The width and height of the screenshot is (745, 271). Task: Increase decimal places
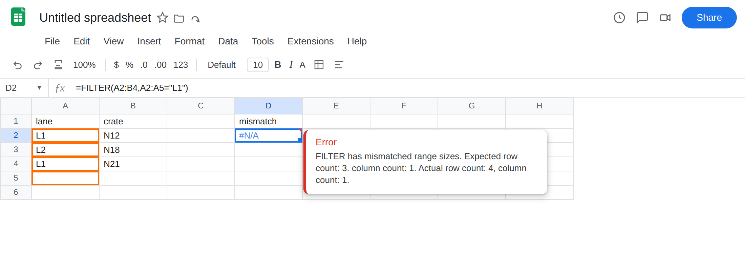(161, 65)
